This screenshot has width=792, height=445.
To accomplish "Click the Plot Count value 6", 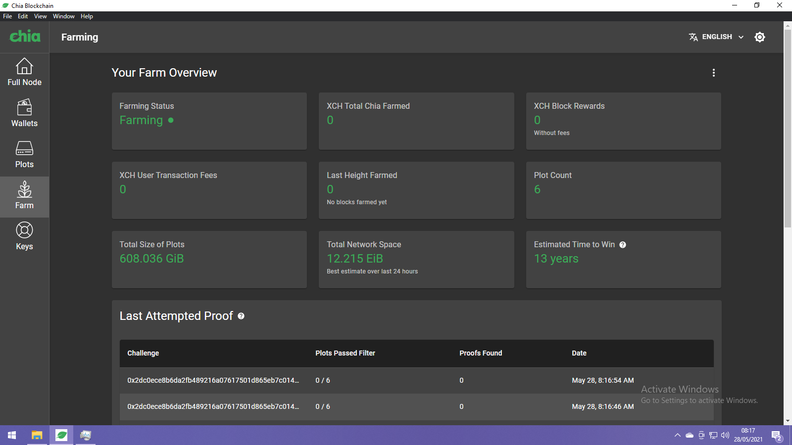I will 537,189.
